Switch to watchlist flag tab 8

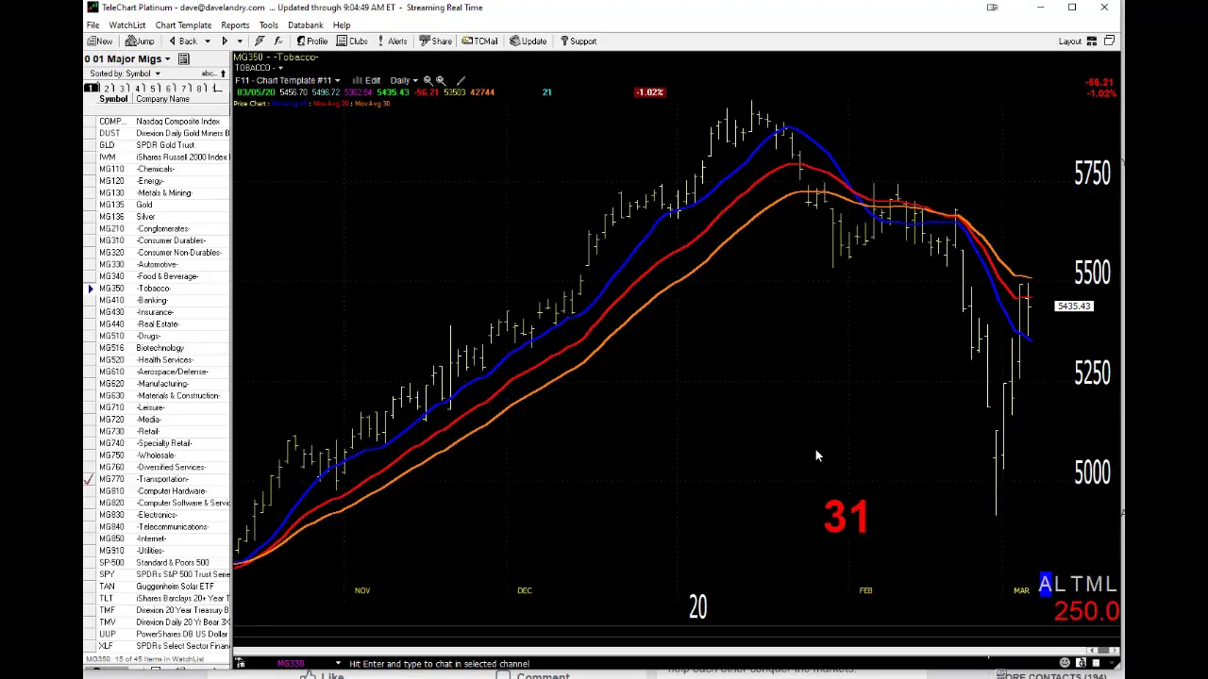tap(199, 88)
